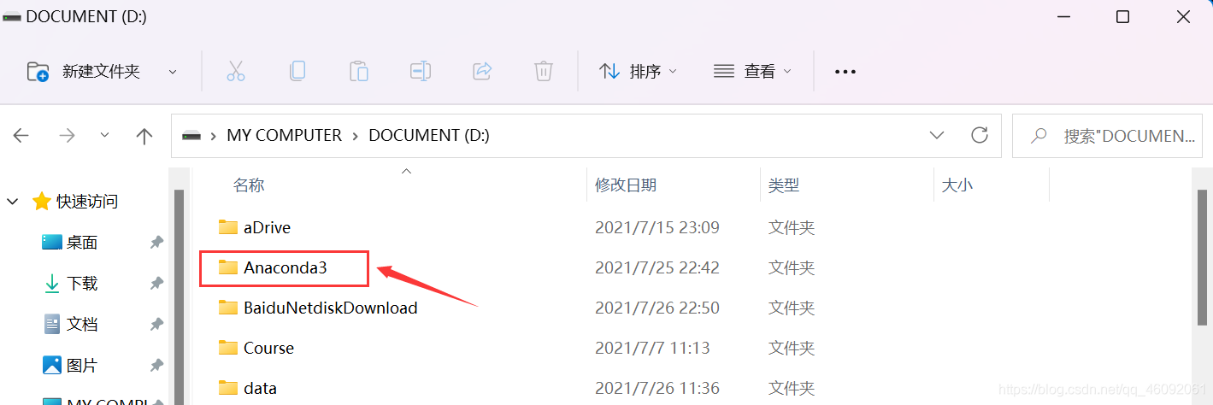Select the Anaconda3 folder
This screenshot has width=1213, height=405.
click(285, 267)
